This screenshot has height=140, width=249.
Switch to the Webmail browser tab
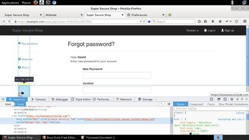click(x=63, y=15)
